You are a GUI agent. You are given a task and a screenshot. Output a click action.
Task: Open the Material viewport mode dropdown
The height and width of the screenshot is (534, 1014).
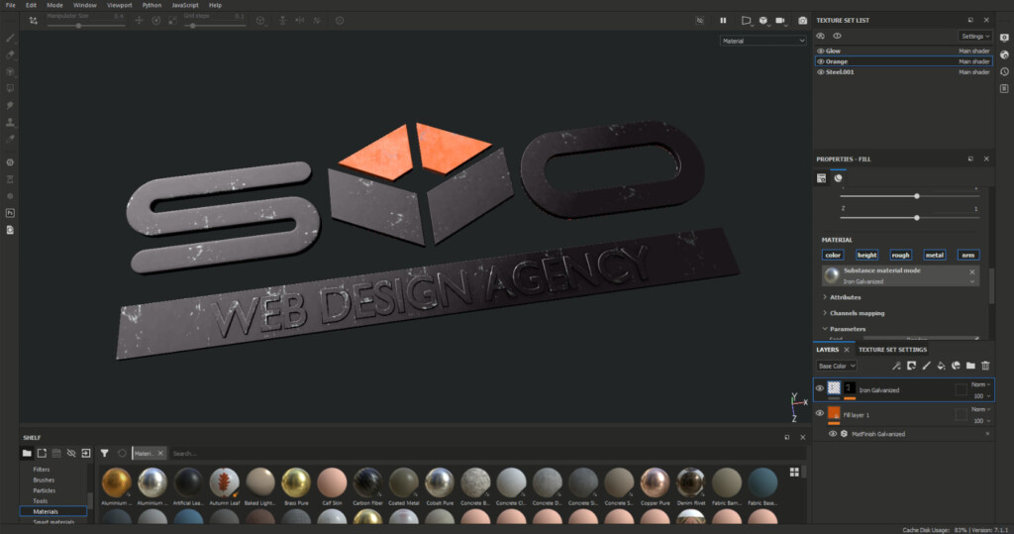763,41
